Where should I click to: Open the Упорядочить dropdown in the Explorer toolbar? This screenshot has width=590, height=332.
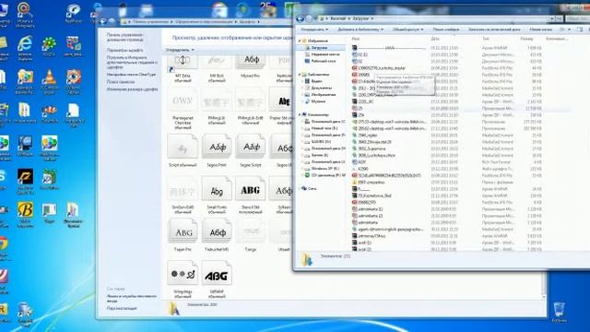[314, 30]
